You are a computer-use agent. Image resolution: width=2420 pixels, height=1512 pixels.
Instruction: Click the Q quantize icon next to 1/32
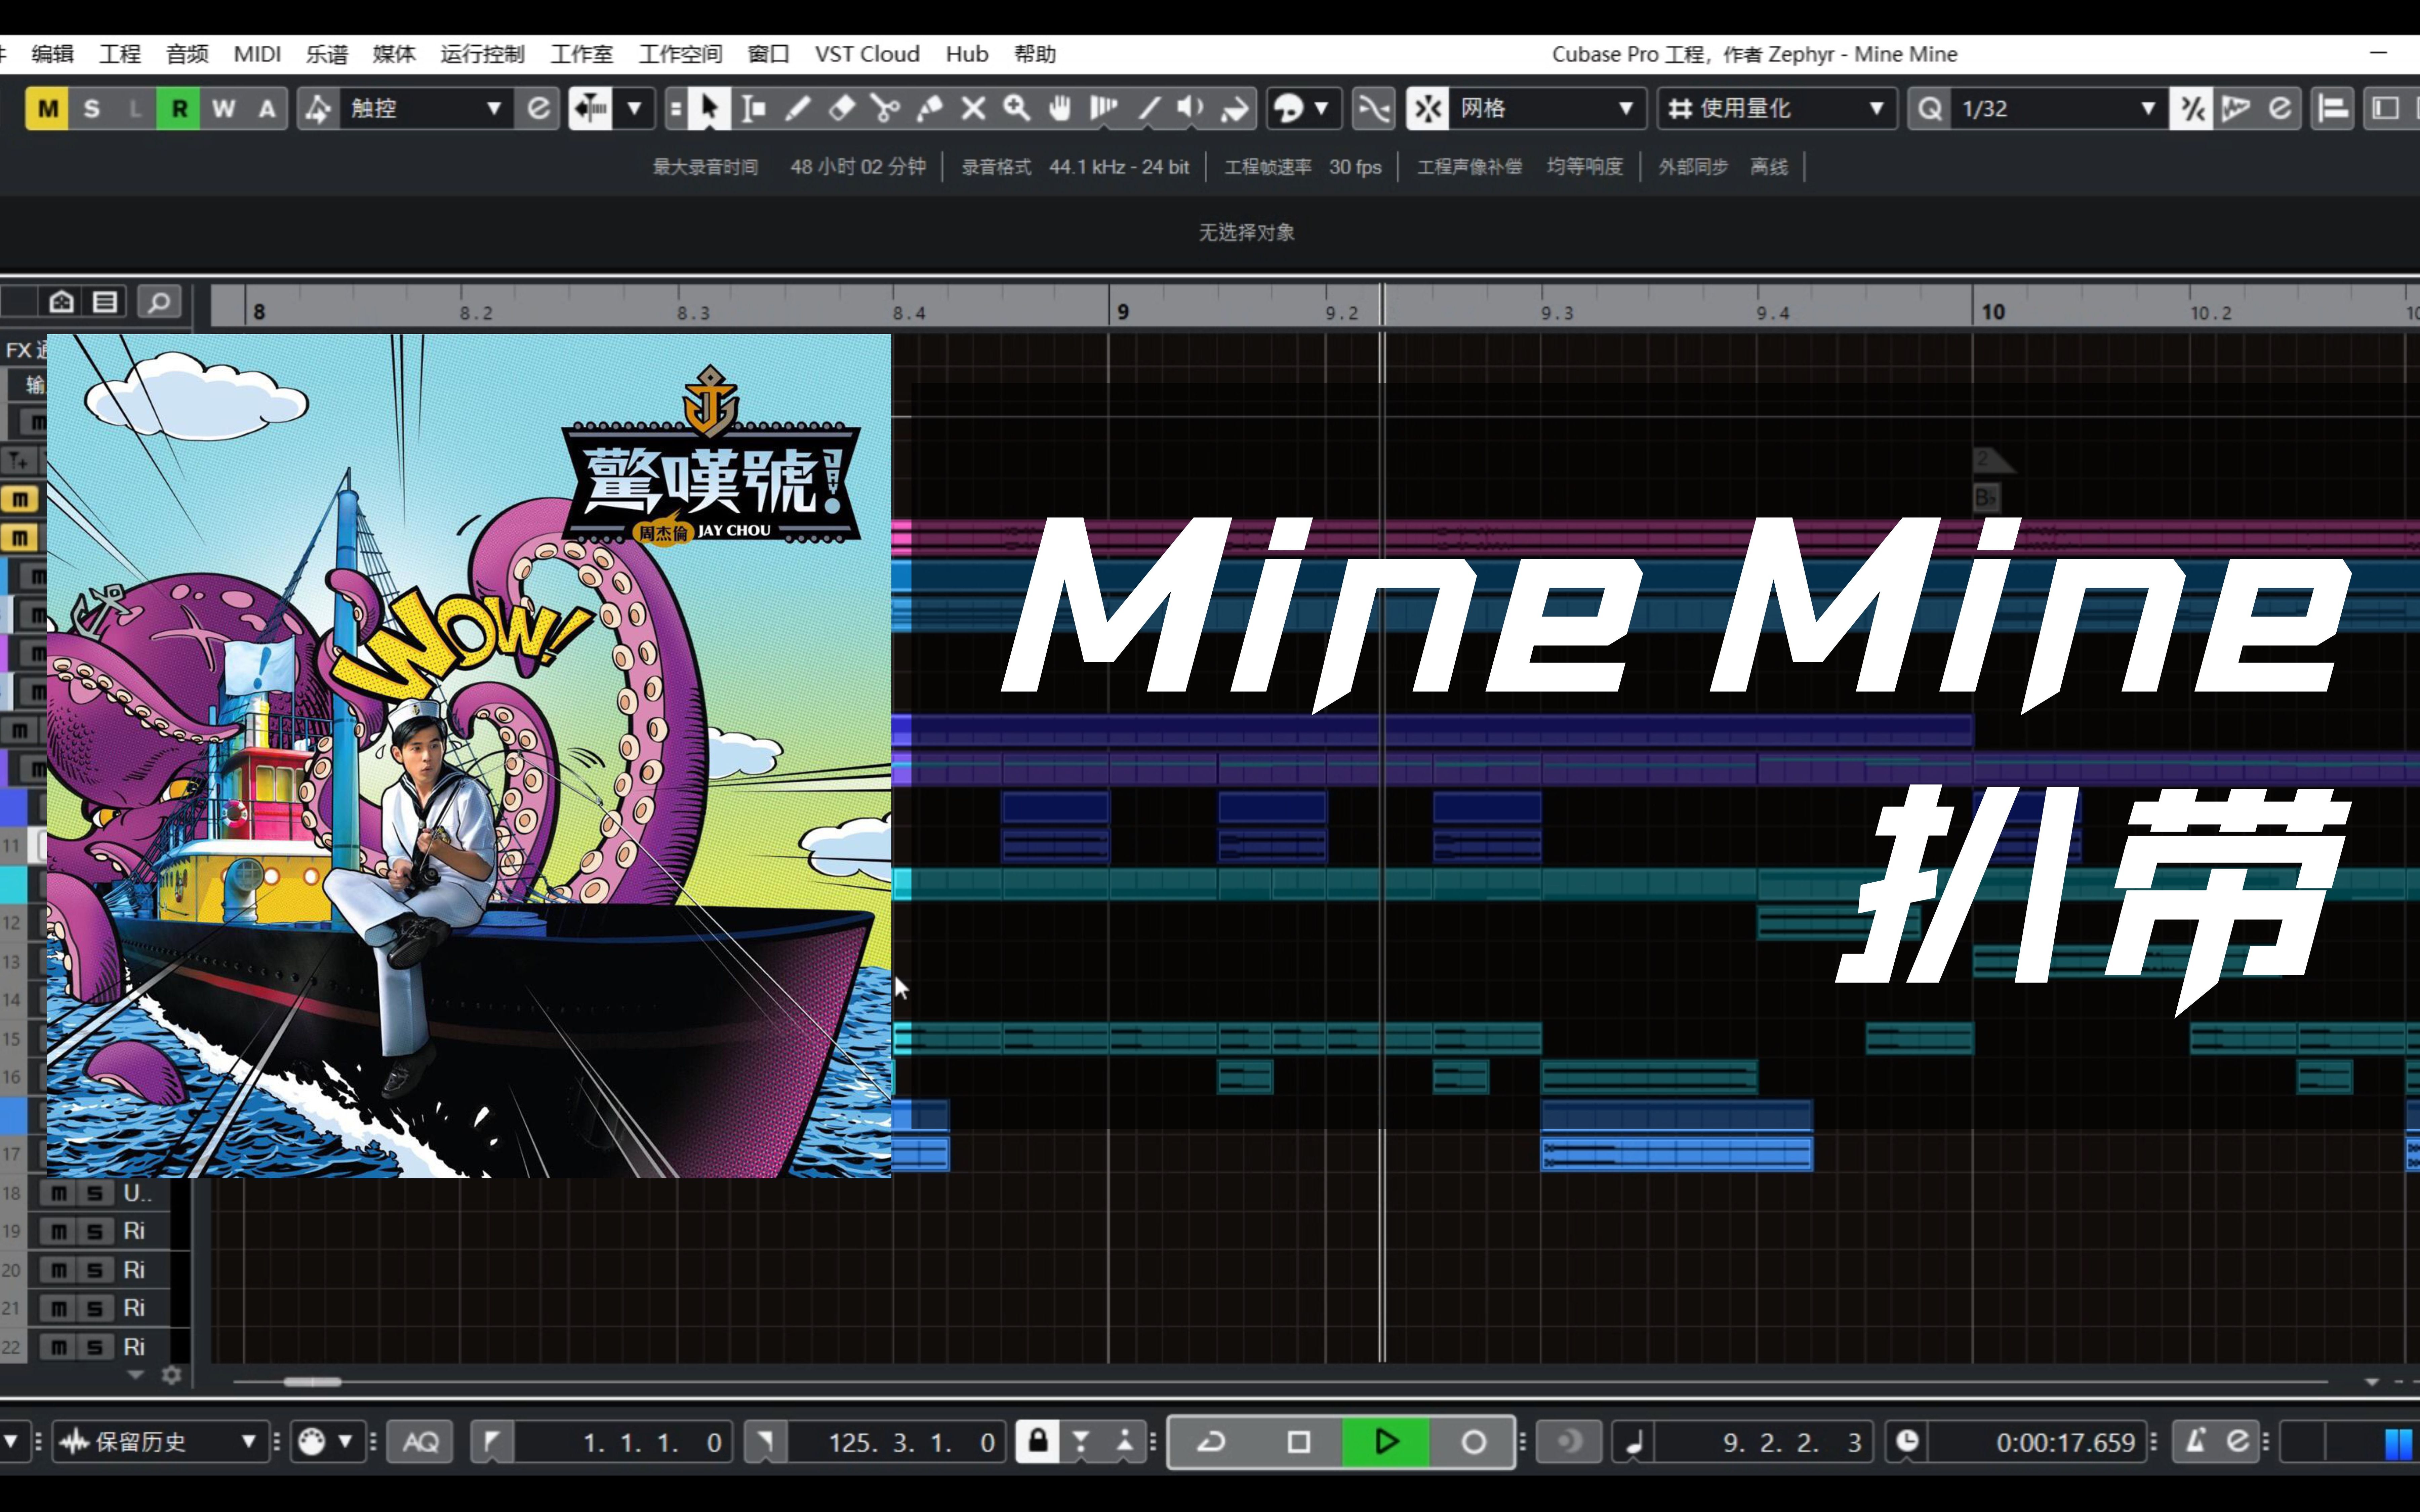click(1930, 108)
